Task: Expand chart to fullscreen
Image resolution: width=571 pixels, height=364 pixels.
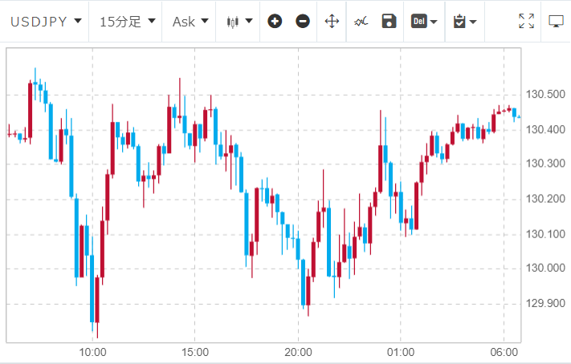Action: click(x=527, y=21)
